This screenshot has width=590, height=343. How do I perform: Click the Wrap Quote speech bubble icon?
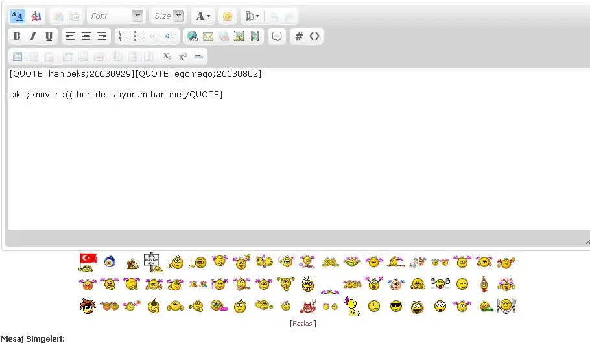277,36
